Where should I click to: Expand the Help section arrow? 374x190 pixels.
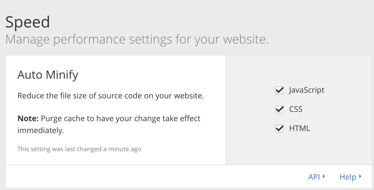click(x=360, y=177)
